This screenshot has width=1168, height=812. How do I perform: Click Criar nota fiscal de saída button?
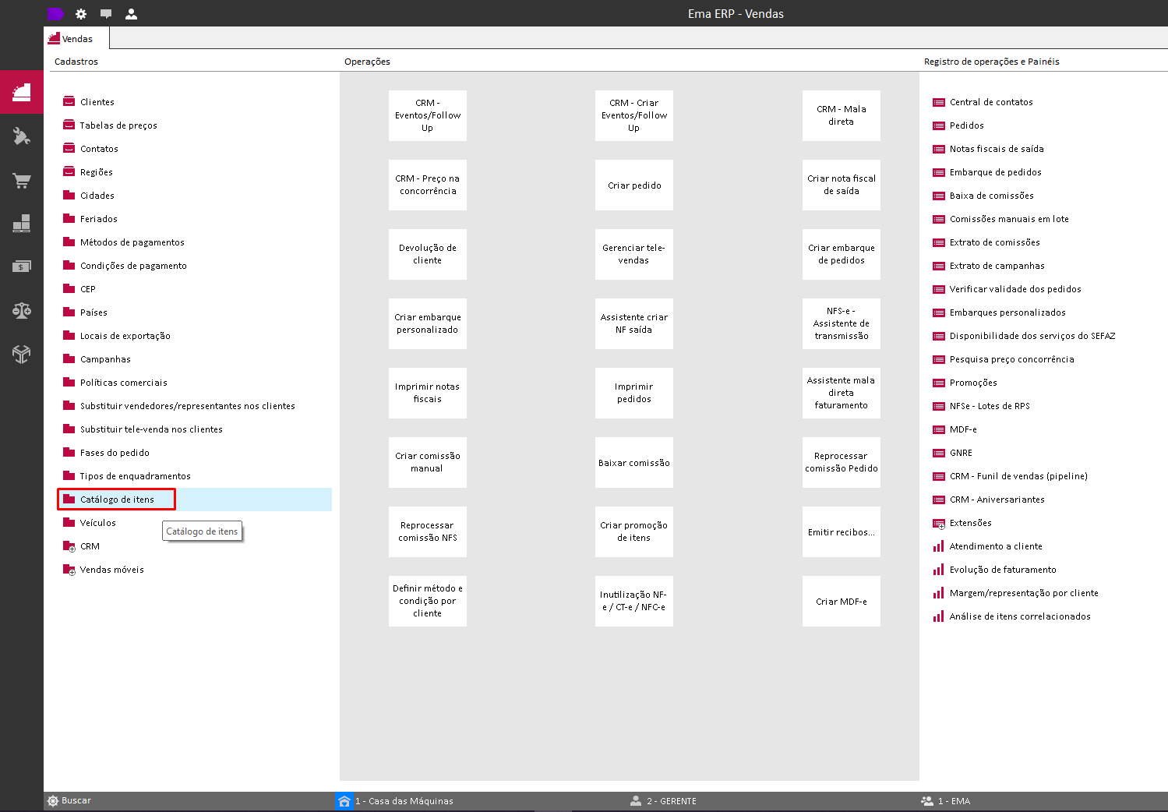(842, 185)
